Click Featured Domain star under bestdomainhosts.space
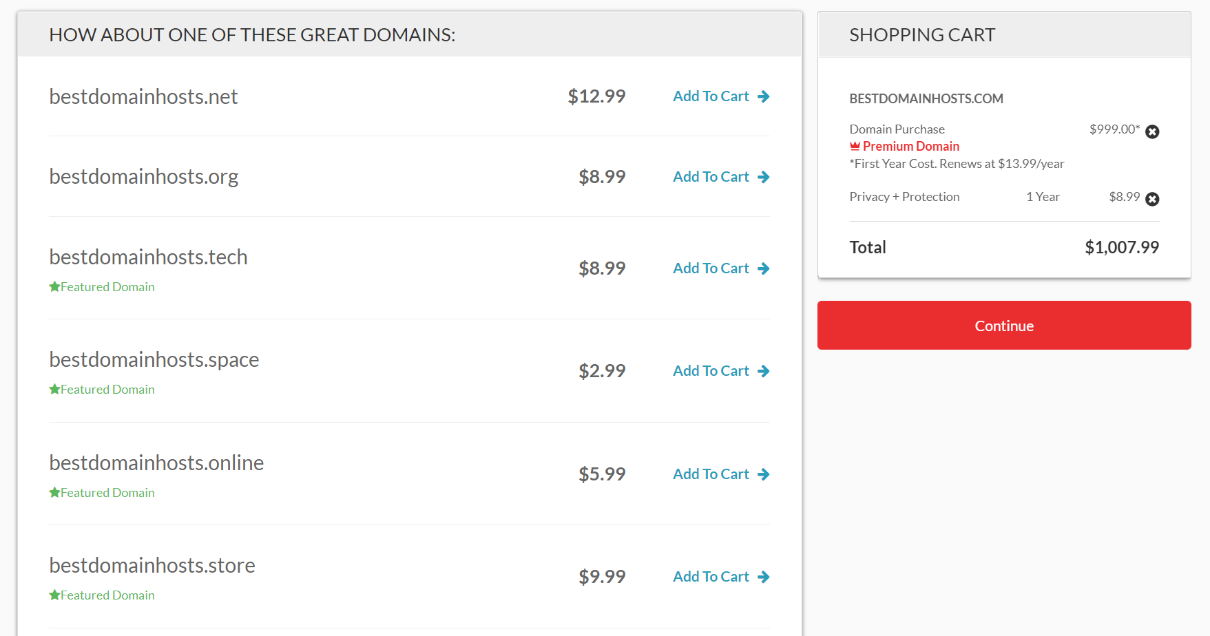Screen dimensions: 1210x636 (x=54, y=389)
